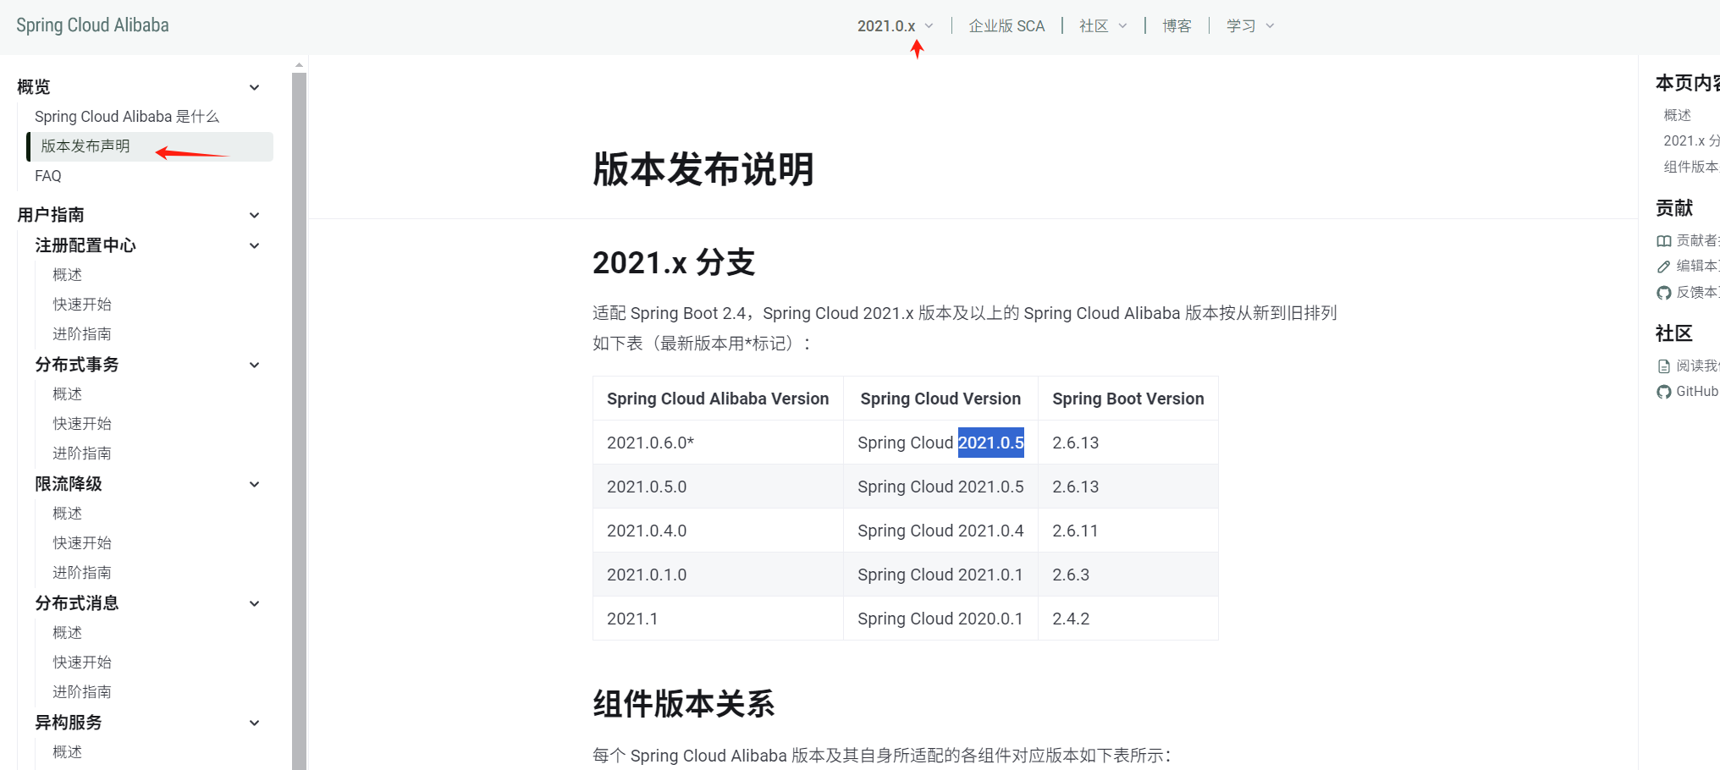The height and width of the screenshot is (770, 1720).
Task: Open the FAQ sidebar item
Action: (48, 176)
